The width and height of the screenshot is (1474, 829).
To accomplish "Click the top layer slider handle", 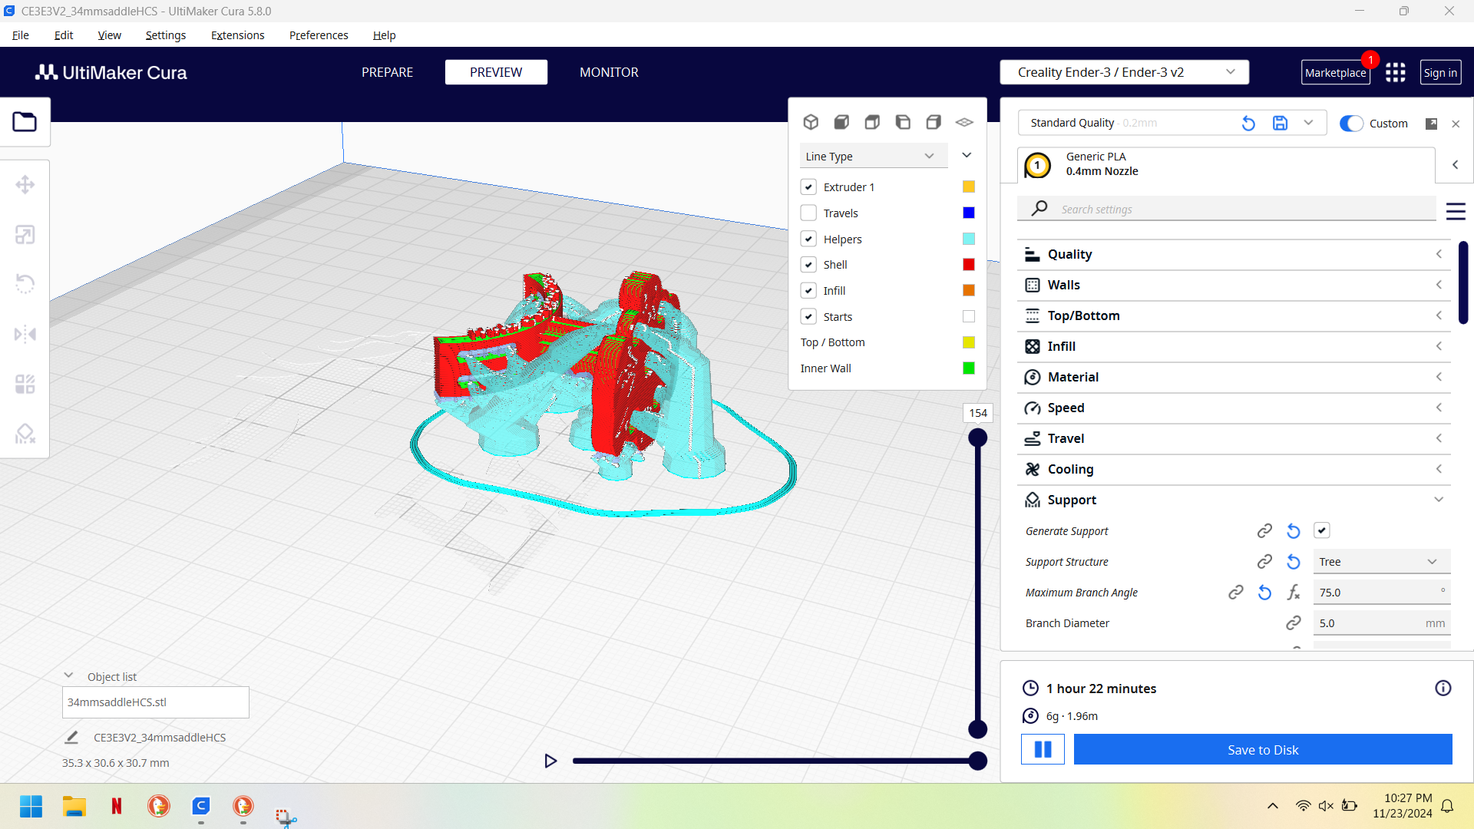I will click(977, 438).
